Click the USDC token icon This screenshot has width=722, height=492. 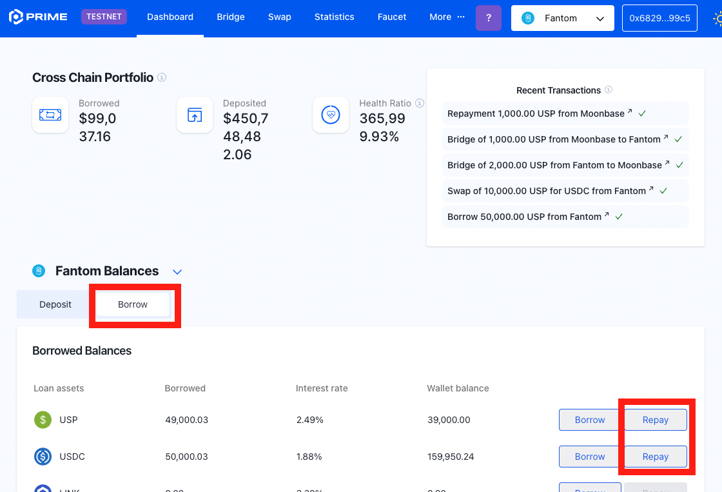43,457
